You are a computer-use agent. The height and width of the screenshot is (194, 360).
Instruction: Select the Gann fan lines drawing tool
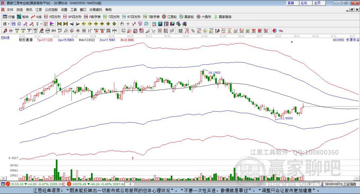[129, 31]
